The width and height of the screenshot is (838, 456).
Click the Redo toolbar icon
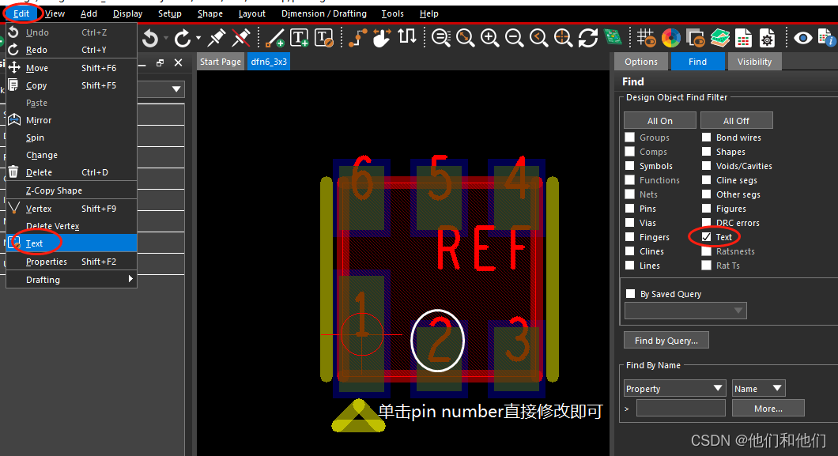(x=183, y=39)
